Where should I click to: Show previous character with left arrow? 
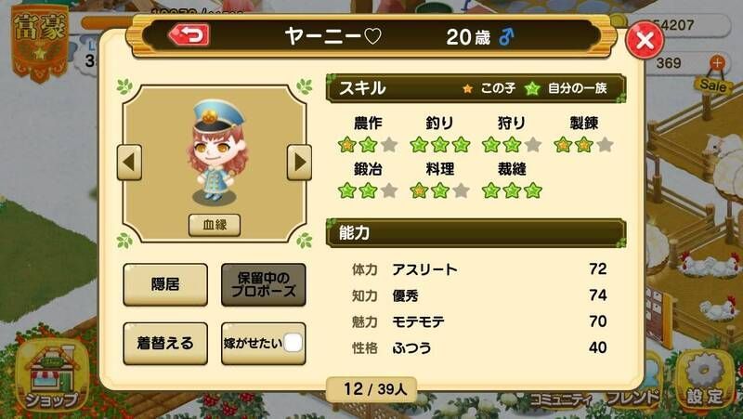tap(129, 163)
